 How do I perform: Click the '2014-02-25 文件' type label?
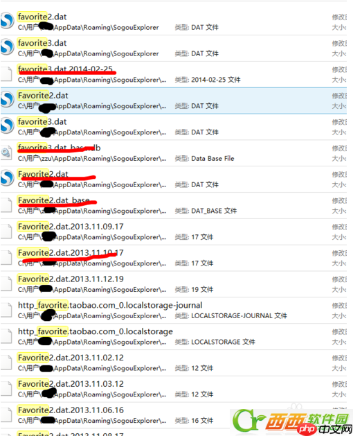click(216, 80)
